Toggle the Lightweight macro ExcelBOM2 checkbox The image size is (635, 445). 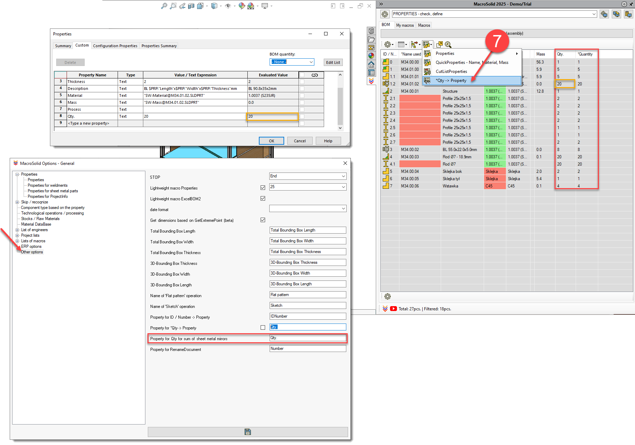[263, 199]
